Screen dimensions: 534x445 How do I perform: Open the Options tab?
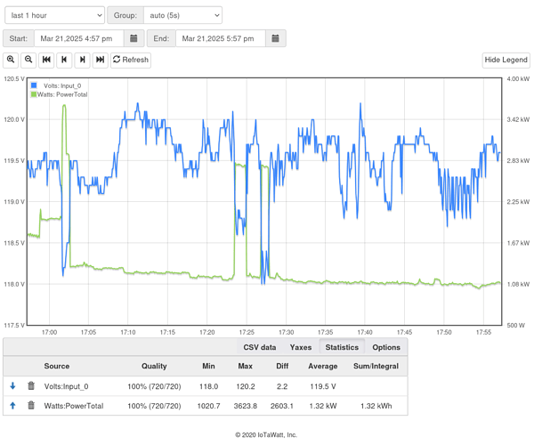[x=386, y=347]
